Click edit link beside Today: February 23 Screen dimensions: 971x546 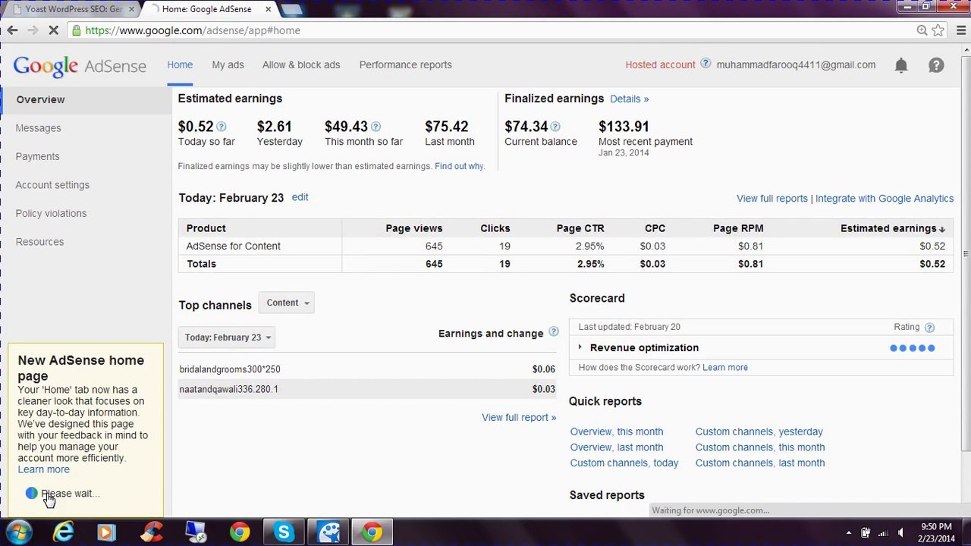point(300,197)
